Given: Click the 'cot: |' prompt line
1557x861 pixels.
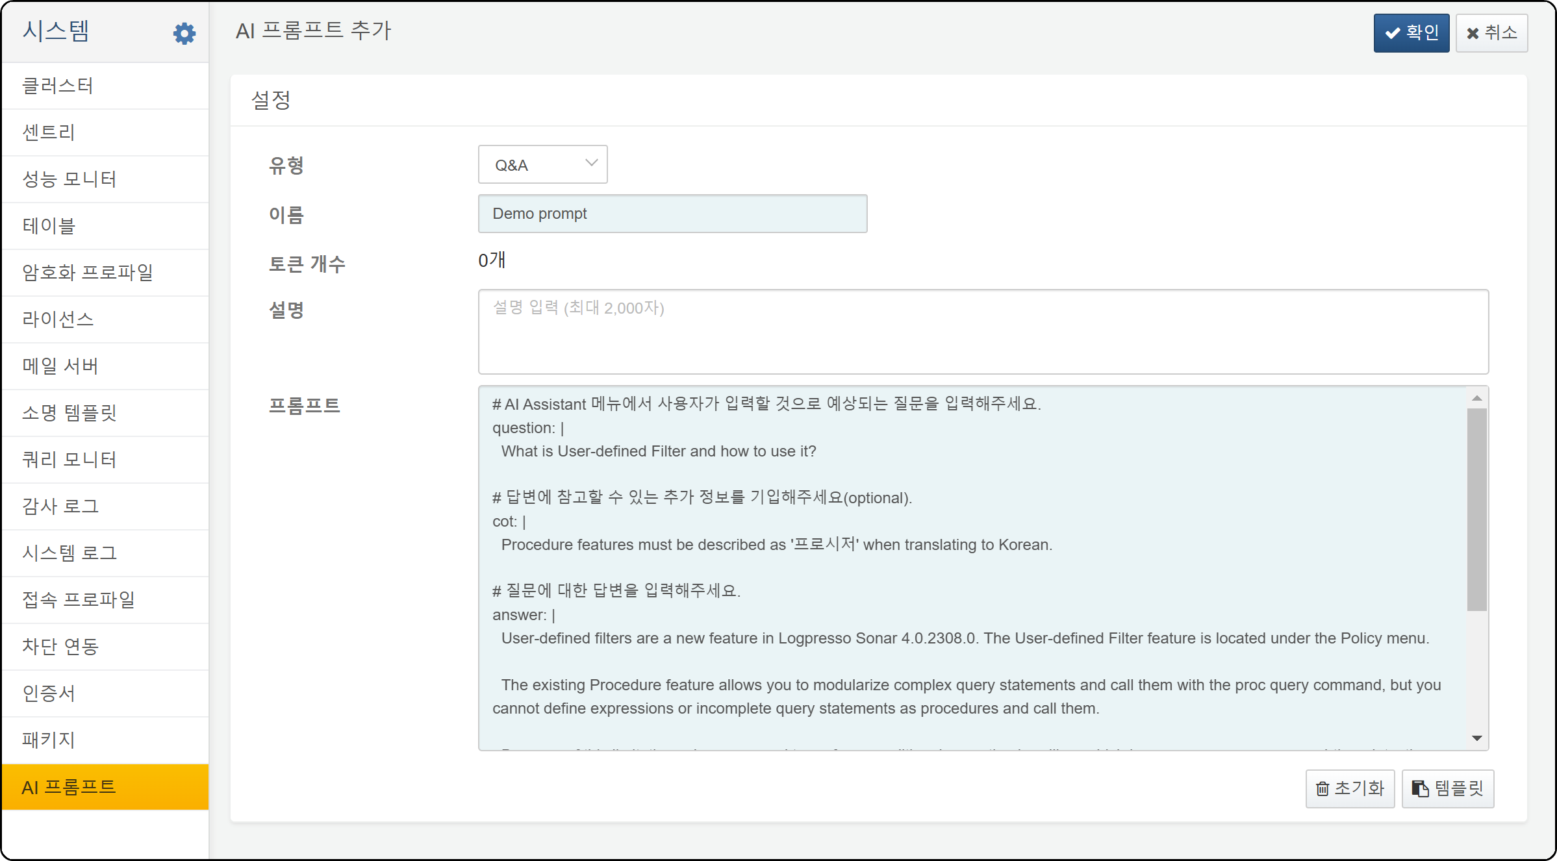Looking at the screenshot, I should click(509, 521).
